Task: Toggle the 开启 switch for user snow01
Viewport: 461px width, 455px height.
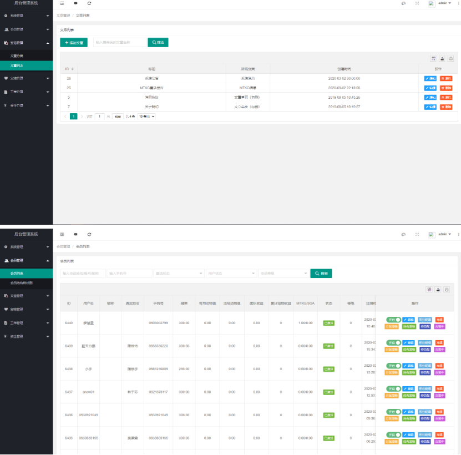Action: coord(393,388)
